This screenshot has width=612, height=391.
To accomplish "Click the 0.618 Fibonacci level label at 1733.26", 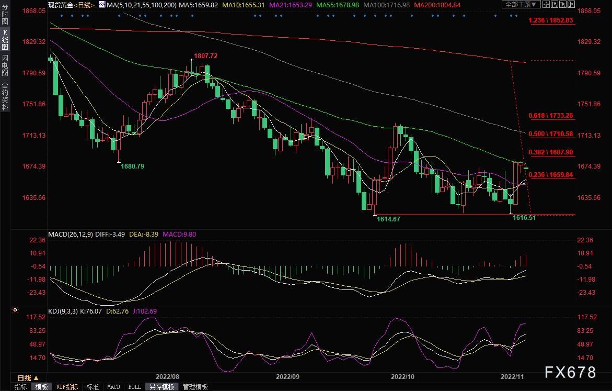I will coord(551,116).
